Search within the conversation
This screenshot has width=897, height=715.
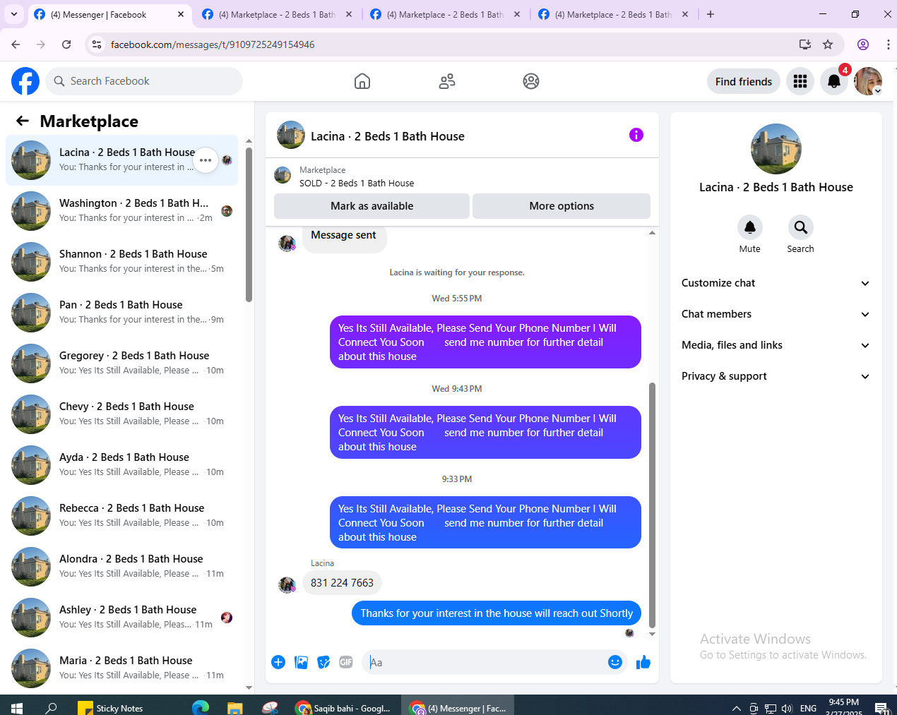[801, 227]
